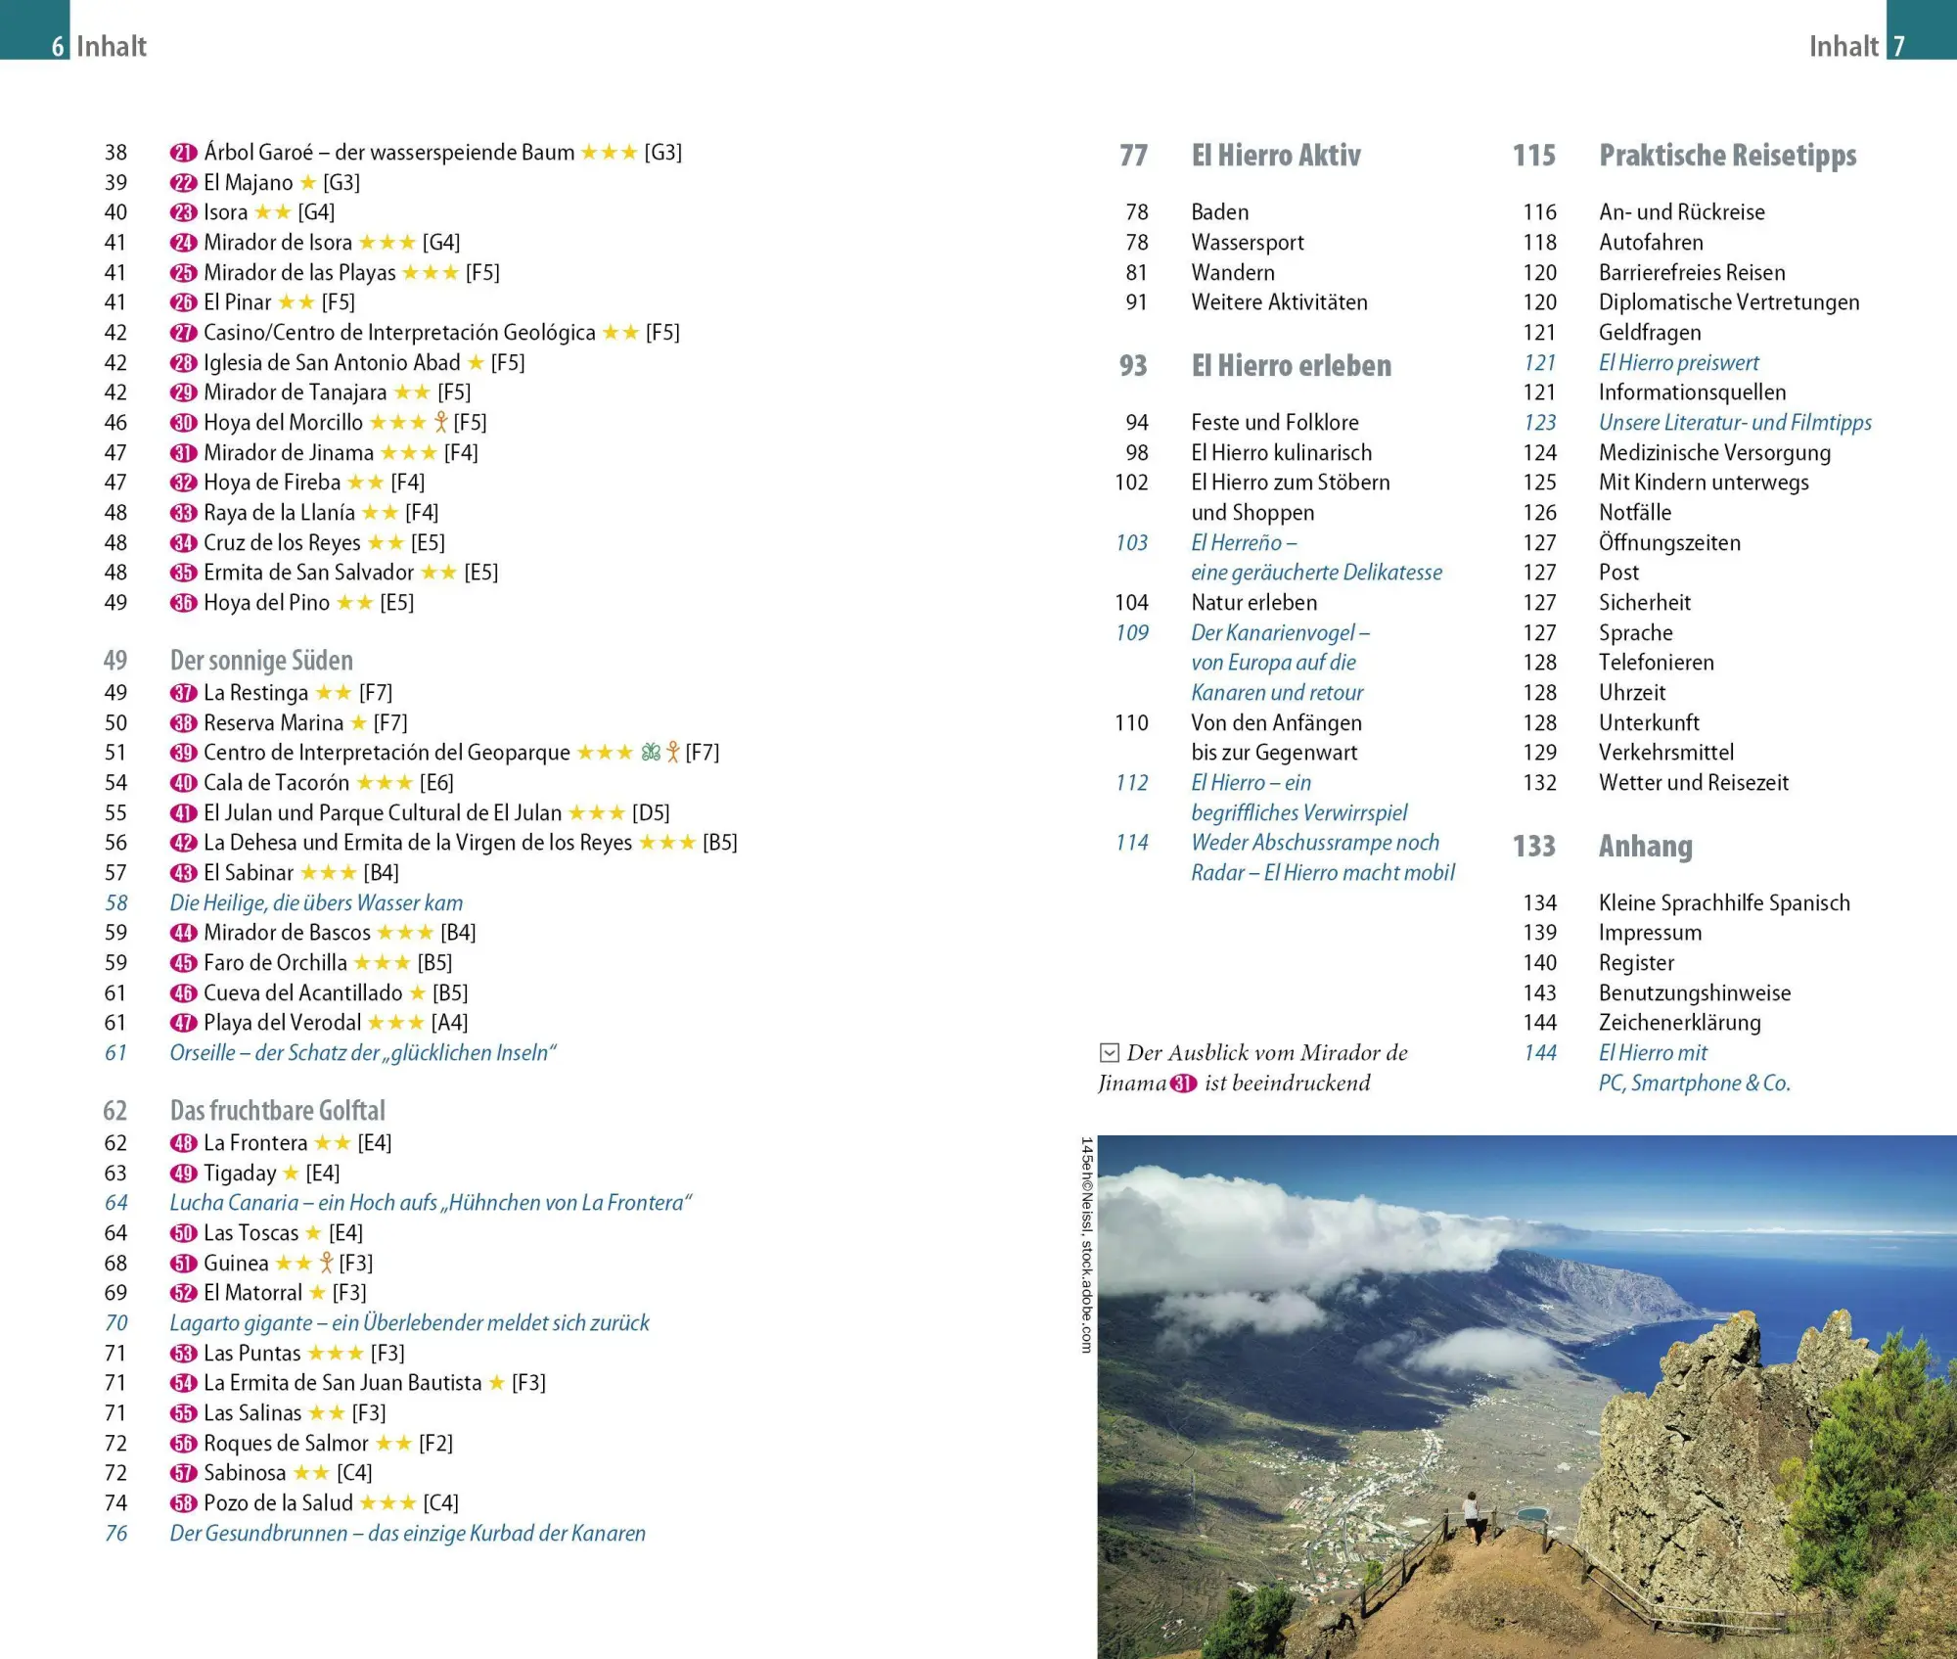The width and height of the screenshot is (1957, 1659).
Task: Open the section heading 'Der sonnige Süden'
Action: point(261,661)
